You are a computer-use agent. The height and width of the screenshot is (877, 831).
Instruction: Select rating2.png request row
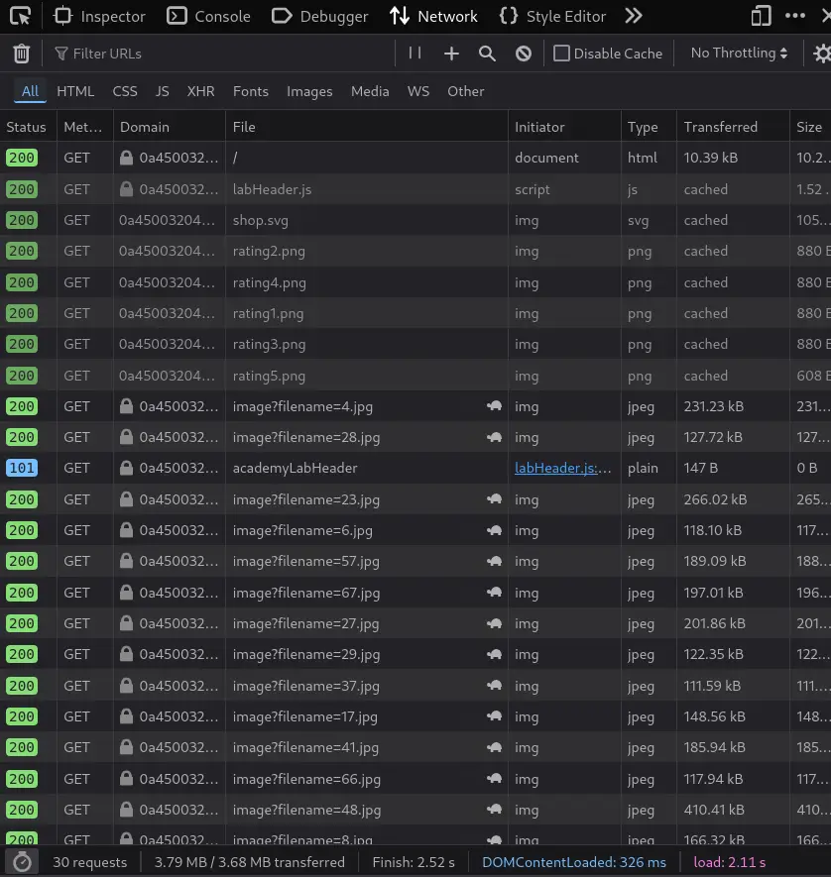click(x=415, y=251)
